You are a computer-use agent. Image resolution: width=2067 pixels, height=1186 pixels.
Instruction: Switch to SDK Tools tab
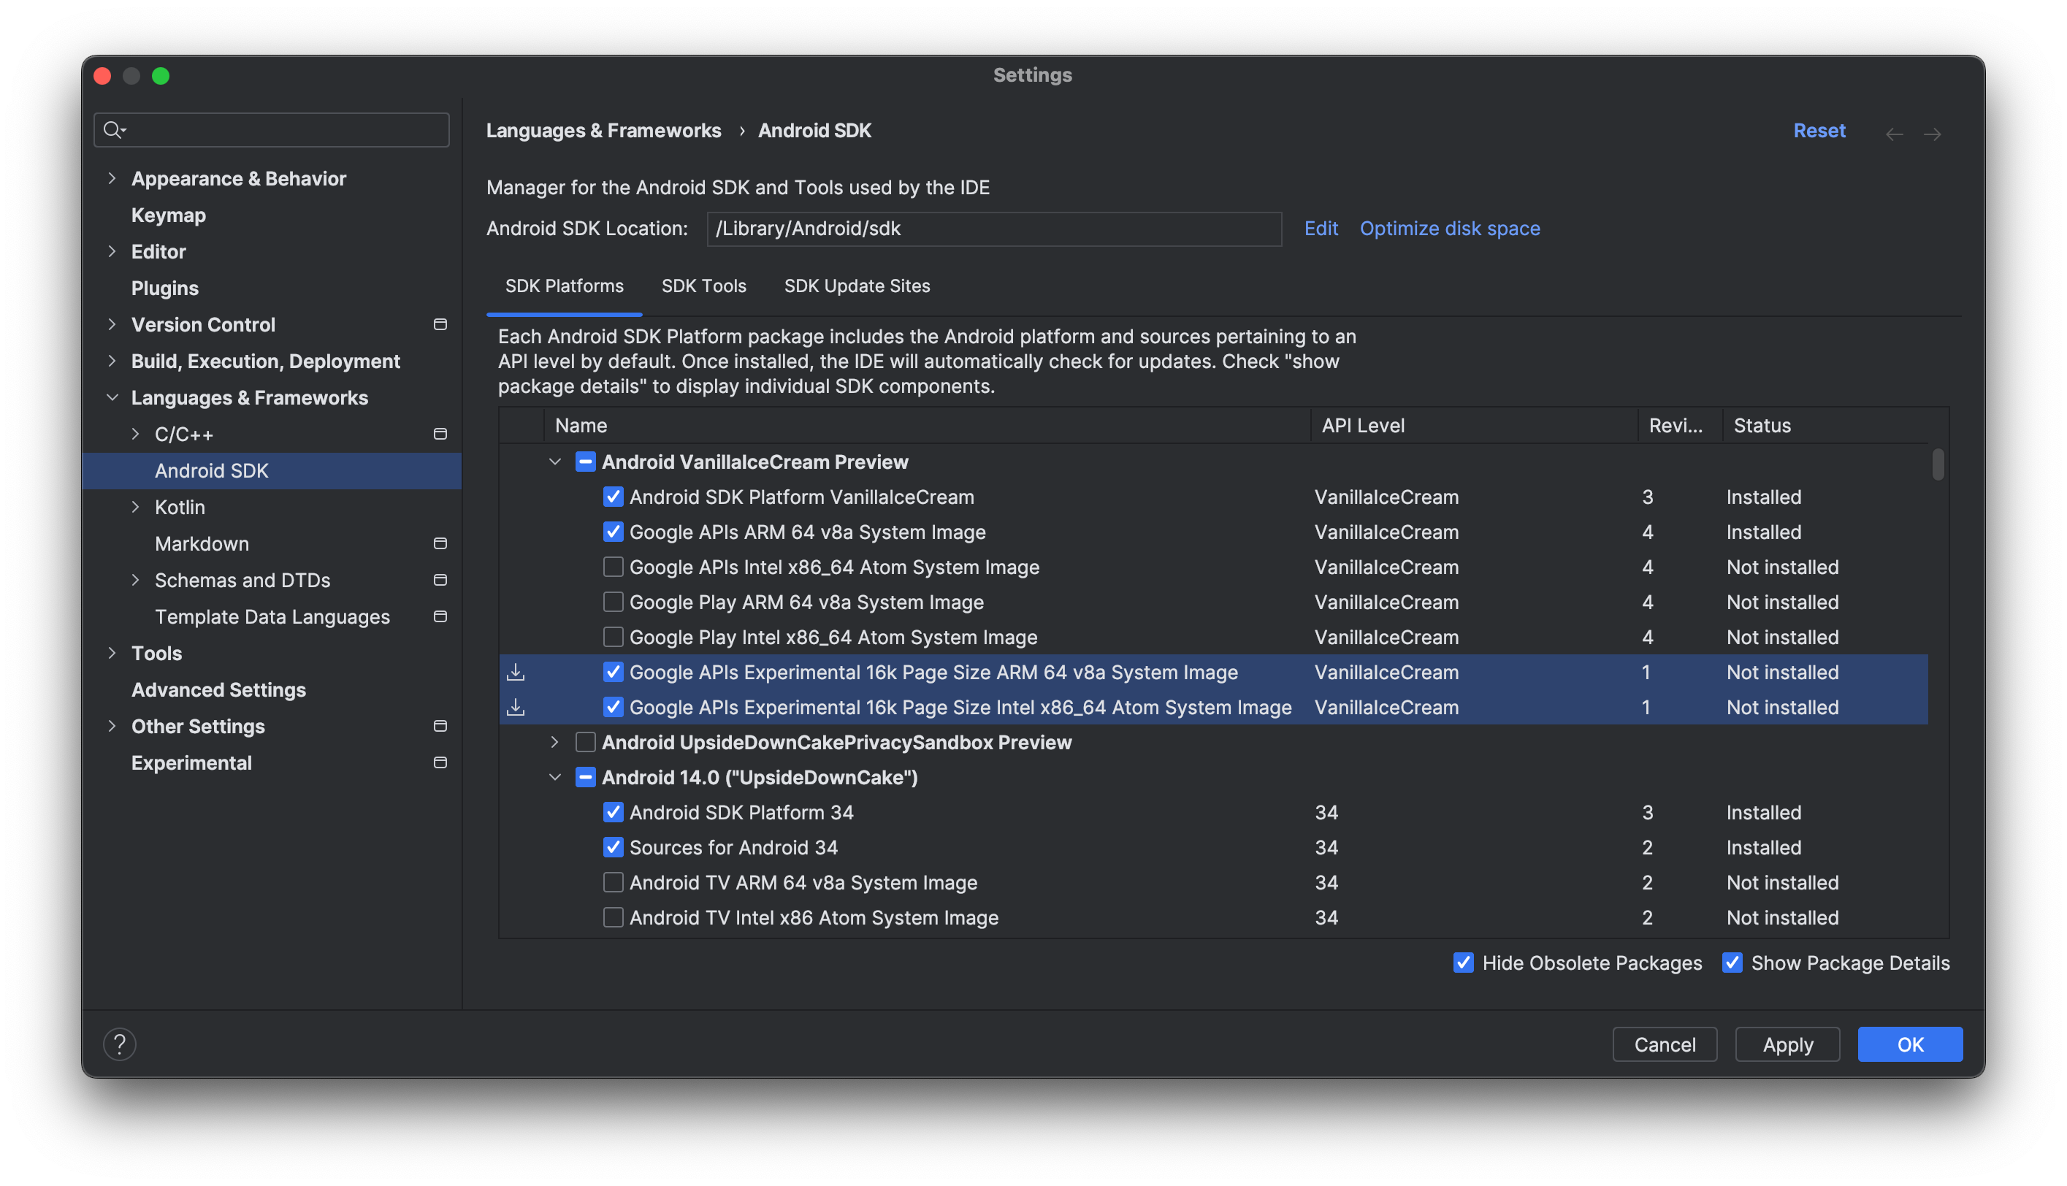pyautogui.click(x=704, y=285)
